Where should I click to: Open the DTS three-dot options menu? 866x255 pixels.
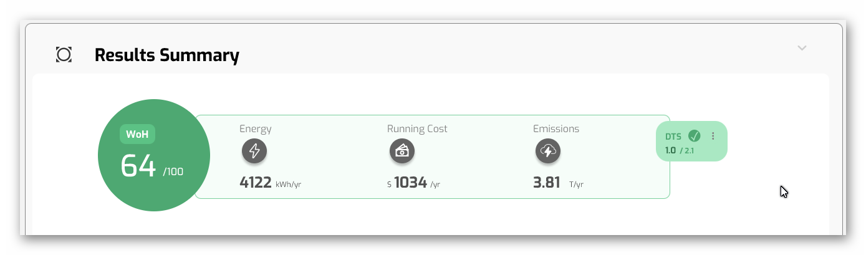coord(713,136)
